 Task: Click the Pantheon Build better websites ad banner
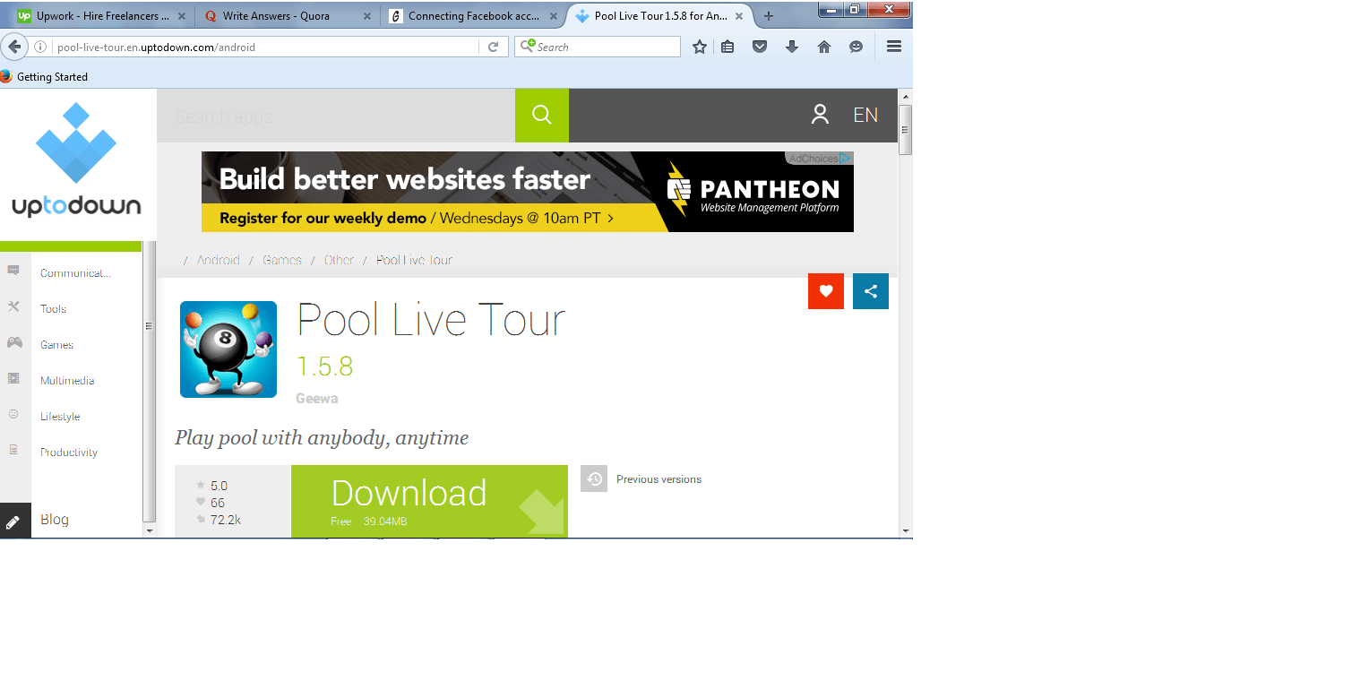pos(528,192)
